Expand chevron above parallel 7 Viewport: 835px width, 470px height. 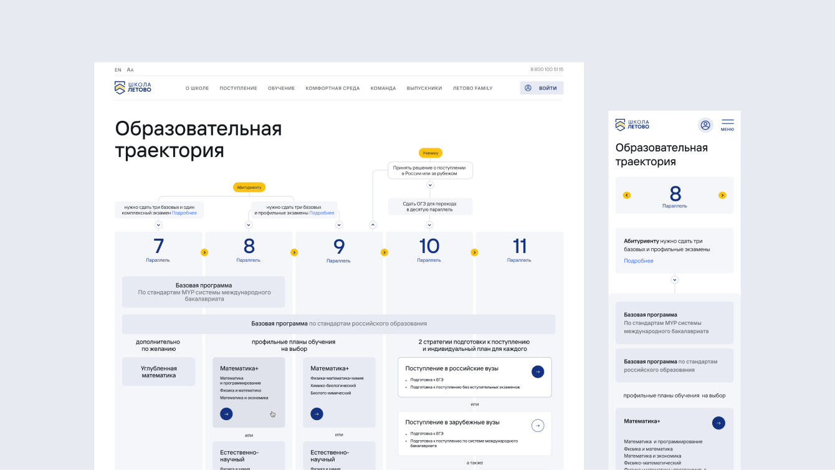[x=158, y=225]
